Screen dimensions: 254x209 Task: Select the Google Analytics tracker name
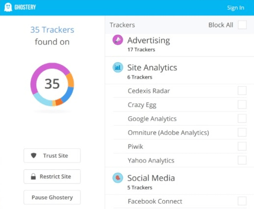(152, 119)
